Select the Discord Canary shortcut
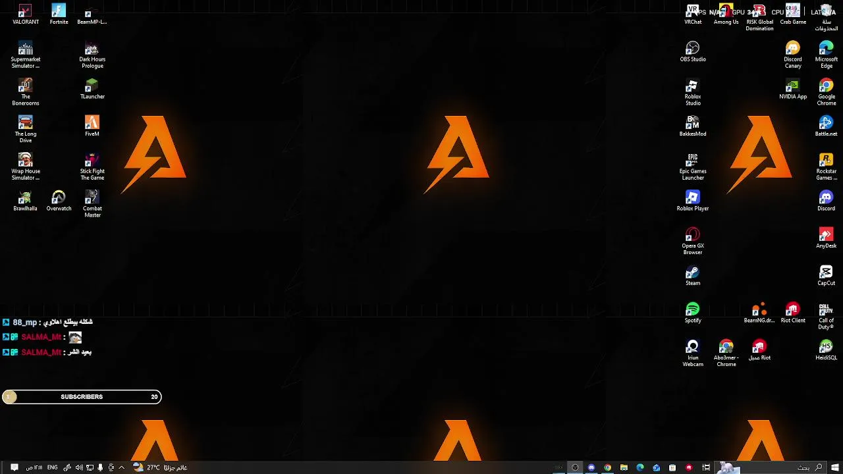The height and width of the screenshot is (474, 843). tap(793, 55)
